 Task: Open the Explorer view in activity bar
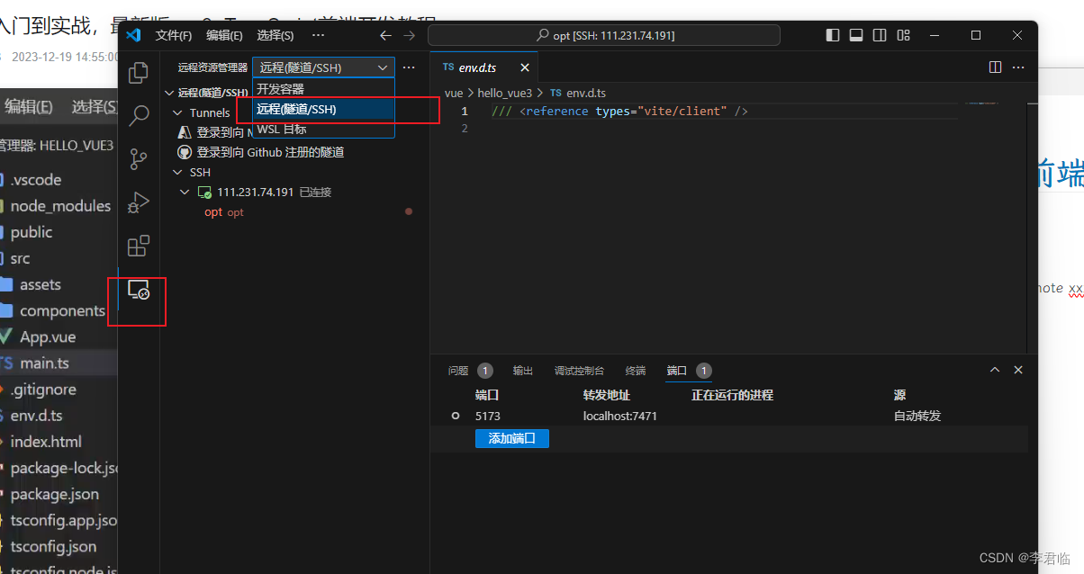coord(139,73)
